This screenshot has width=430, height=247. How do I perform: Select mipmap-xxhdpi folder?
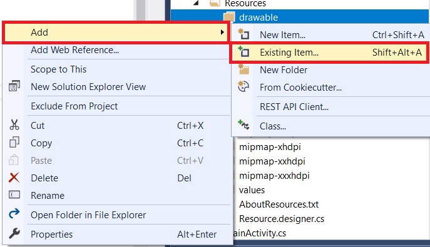coord(272,161)
